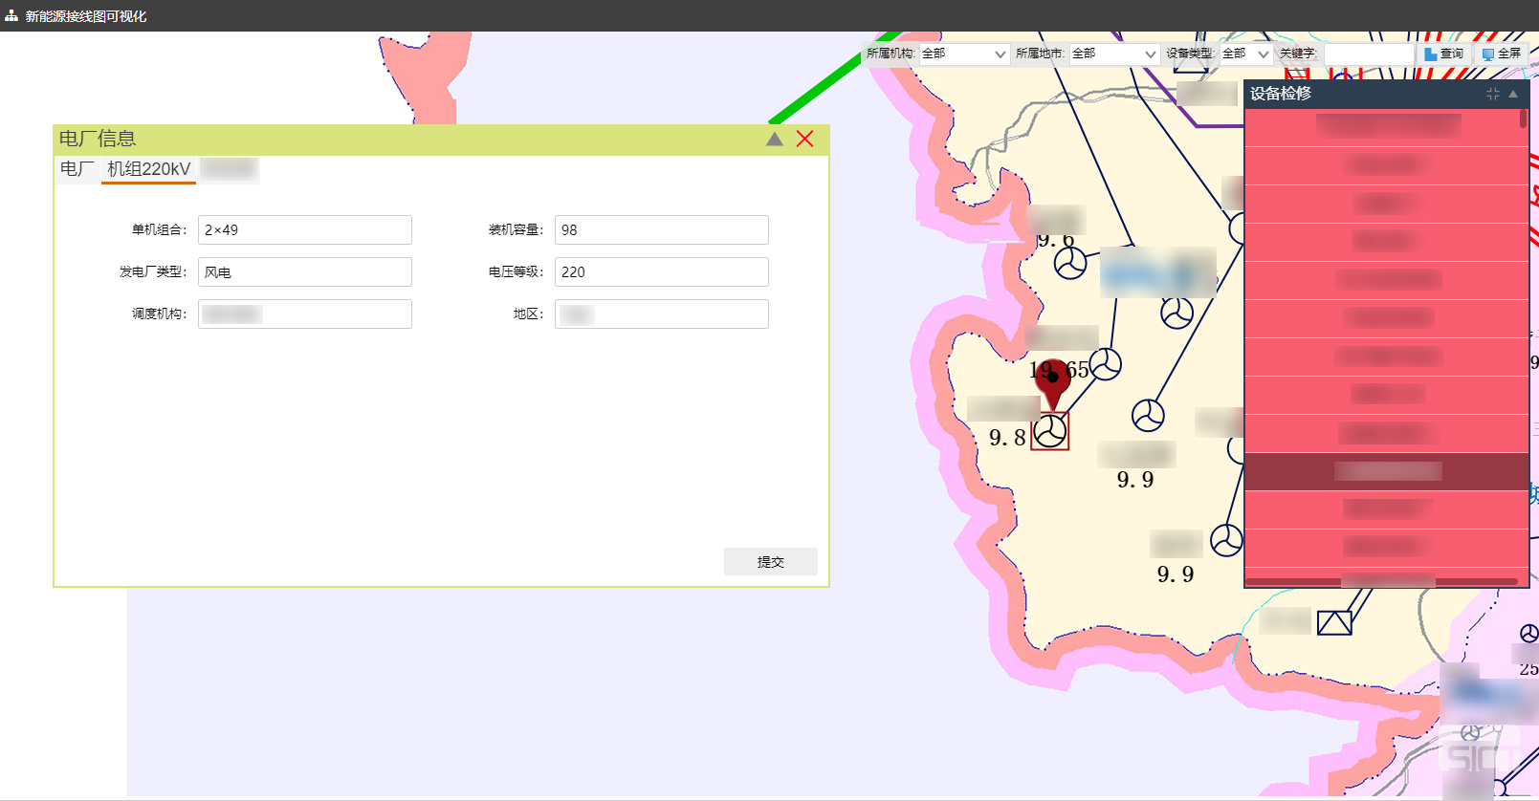The width and height of the screenshot is (1539, 801).
Task: Click the 装机容量 field showing 98
Action: tap(661, 230)
